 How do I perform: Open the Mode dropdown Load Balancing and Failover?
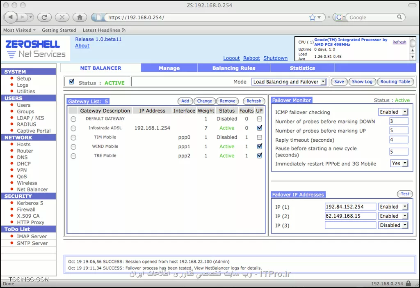(x=289, y=82)
